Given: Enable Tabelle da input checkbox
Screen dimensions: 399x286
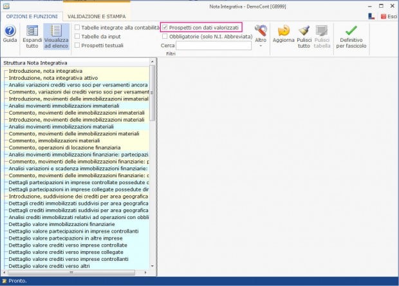Looking at the screenshot, I should pos(77,36).
